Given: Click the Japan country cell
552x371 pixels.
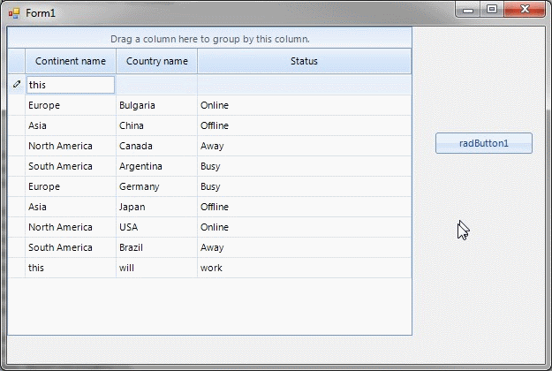Looking at the screenshot, I should click(157, 207).
